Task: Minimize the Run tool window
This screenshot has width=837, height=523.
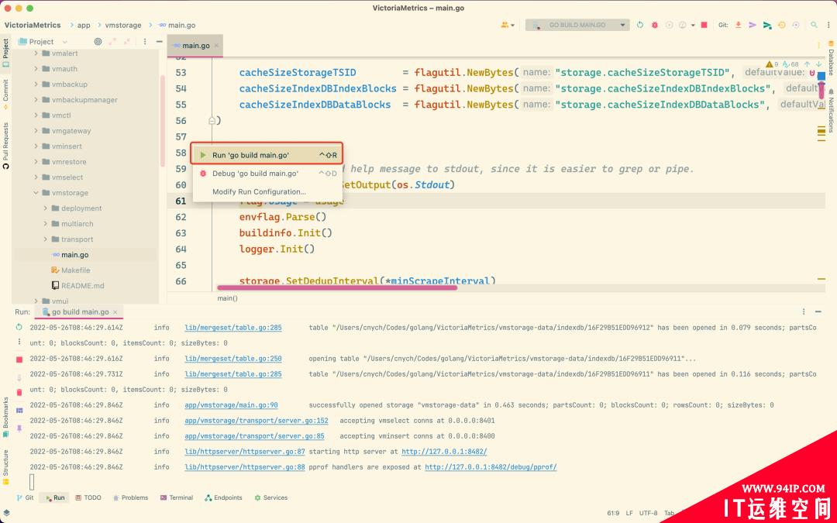Action: [x=818, y=311]
